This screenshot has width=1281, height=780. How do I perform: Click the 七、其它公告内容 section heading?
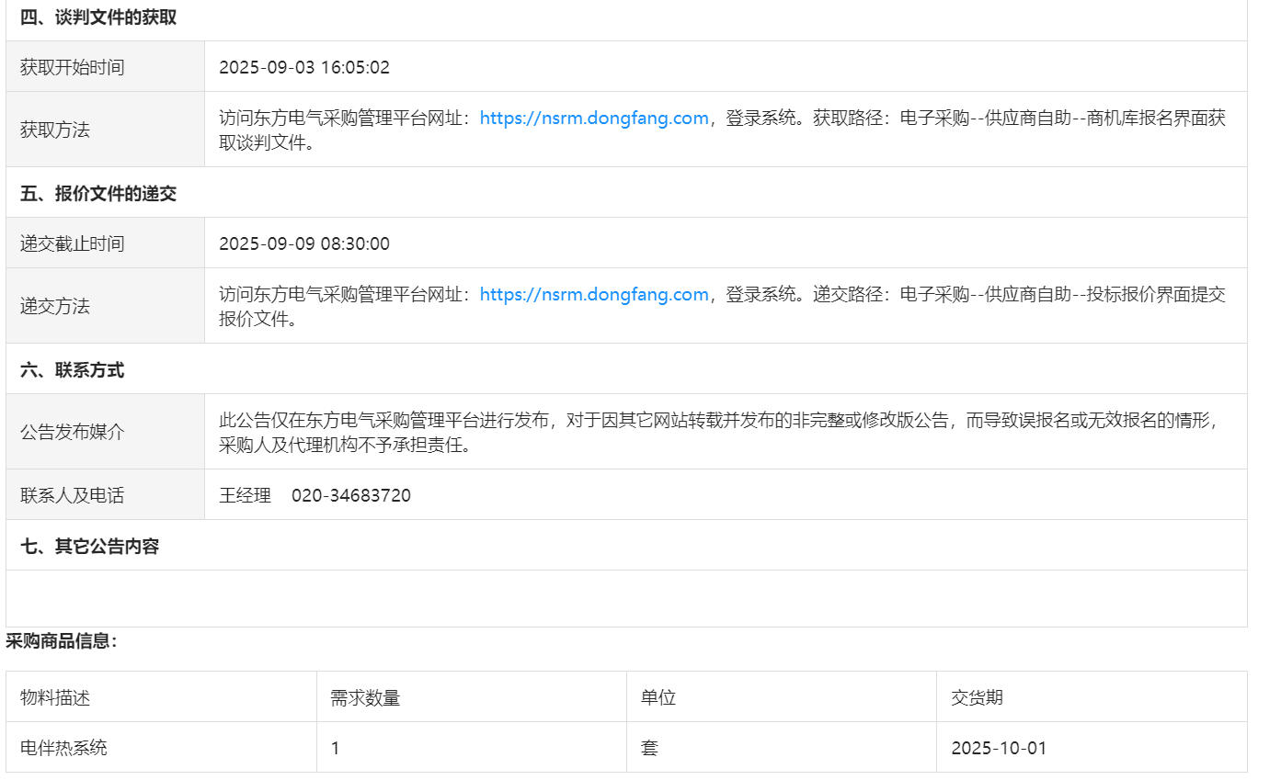[x=89, y=547]
